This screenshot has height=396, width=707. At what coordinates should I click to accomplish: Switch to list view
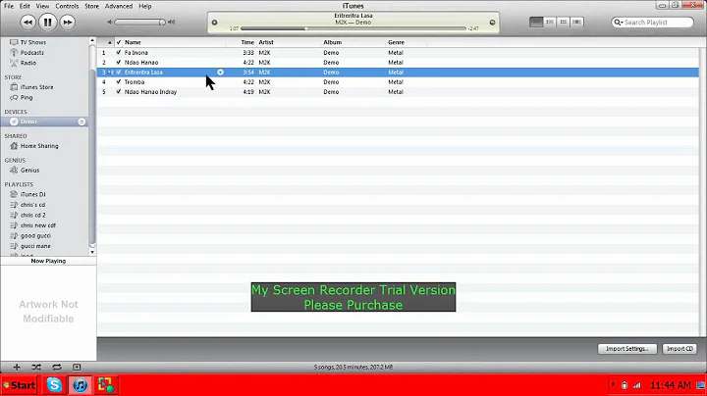tap(536, 22)
